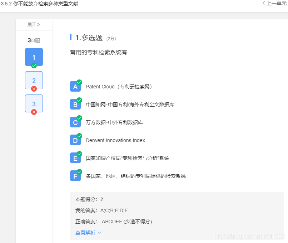This screenshot has height=243, width=288.
Task: Select option F checkbox
Action: click(75, 176)
